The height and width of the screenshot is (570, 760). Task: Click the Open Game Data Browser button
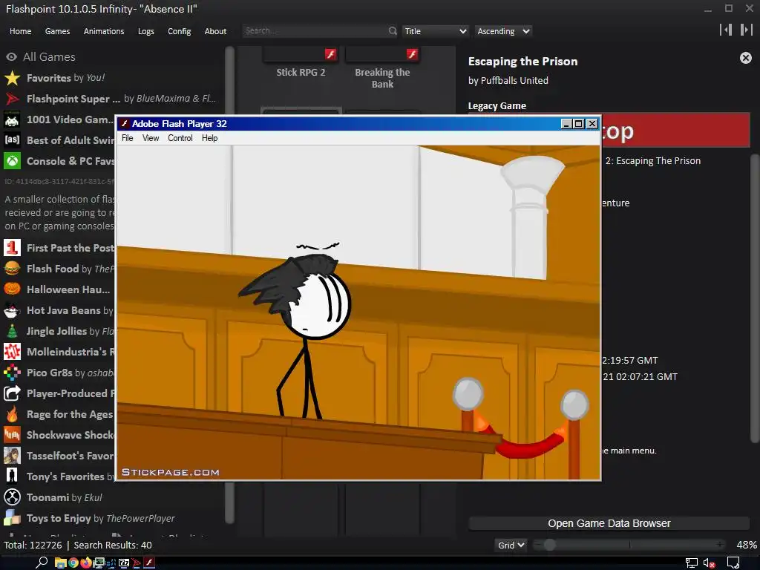609,523
